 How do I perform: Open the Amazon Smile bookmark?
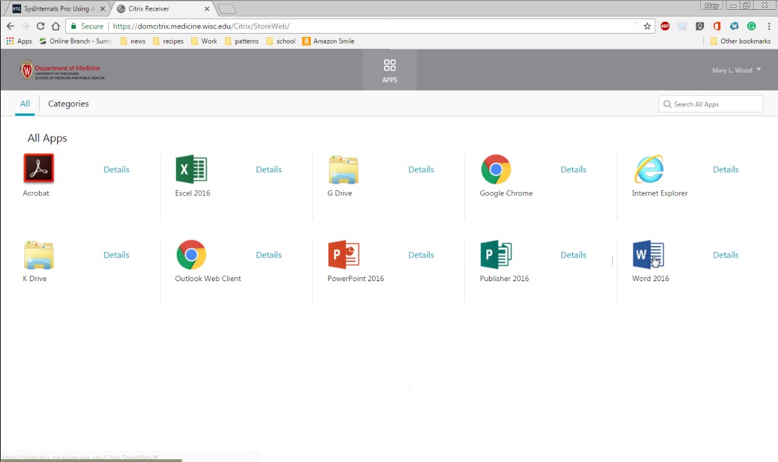(328, 41)
